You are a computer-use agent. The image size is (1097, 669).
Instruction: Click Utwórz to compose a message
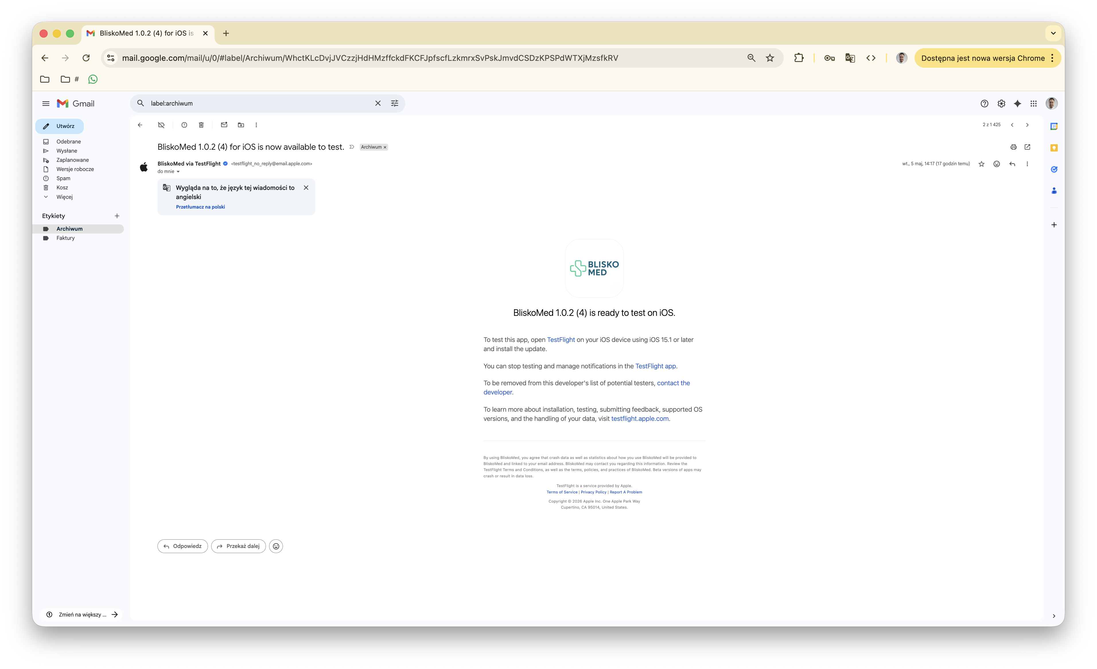click(59, 127)
